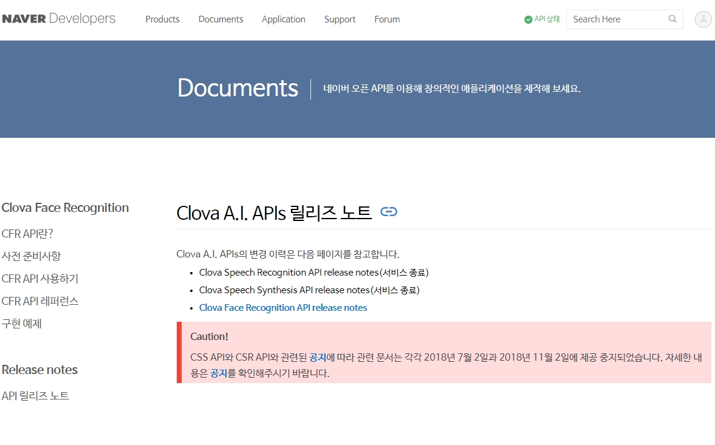The image size is (715, 445).
Task: Click the Release notes sidebar heading
Action: pyautogui.click(x=39, y=370)
